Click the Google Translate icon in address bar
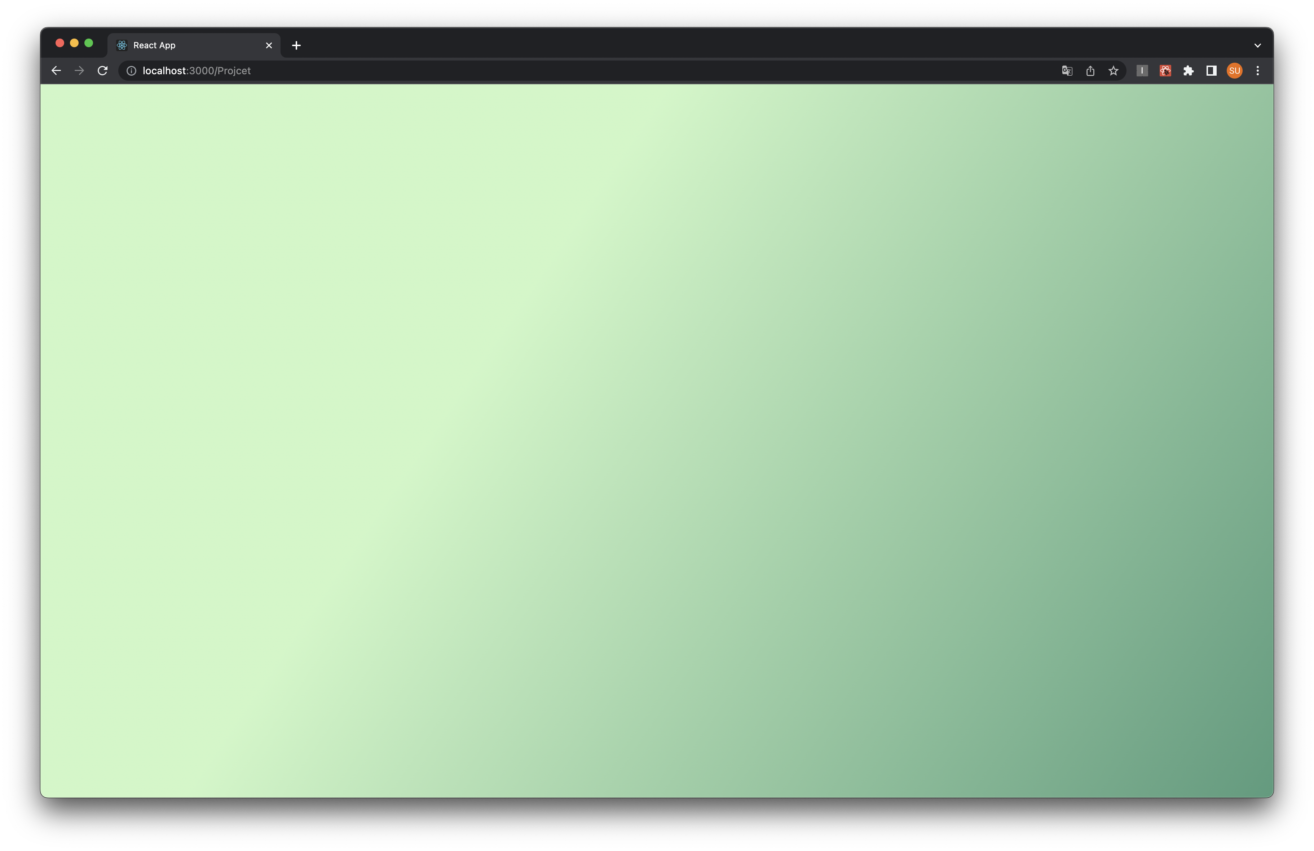1314x851 pixels. (x=1067, y=71)
